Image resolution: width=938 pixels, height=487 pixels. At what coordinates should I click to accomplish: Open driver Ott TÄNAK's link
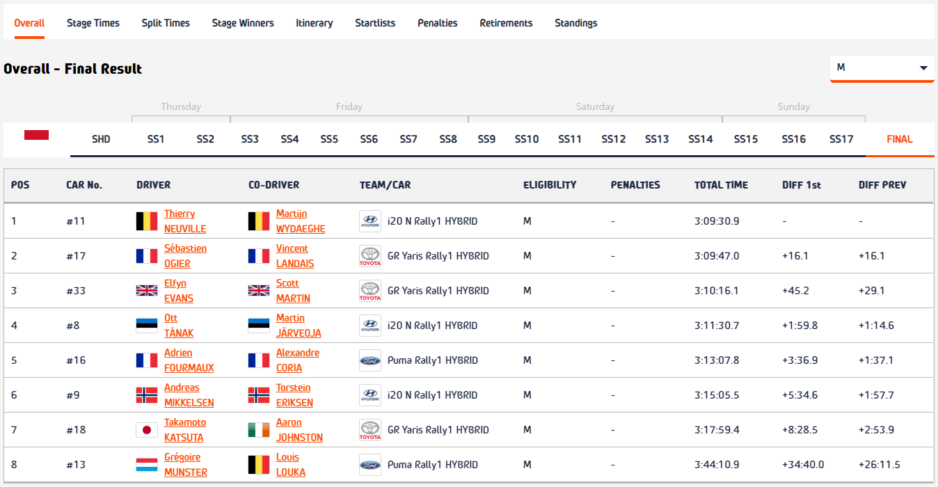[179, 326]
